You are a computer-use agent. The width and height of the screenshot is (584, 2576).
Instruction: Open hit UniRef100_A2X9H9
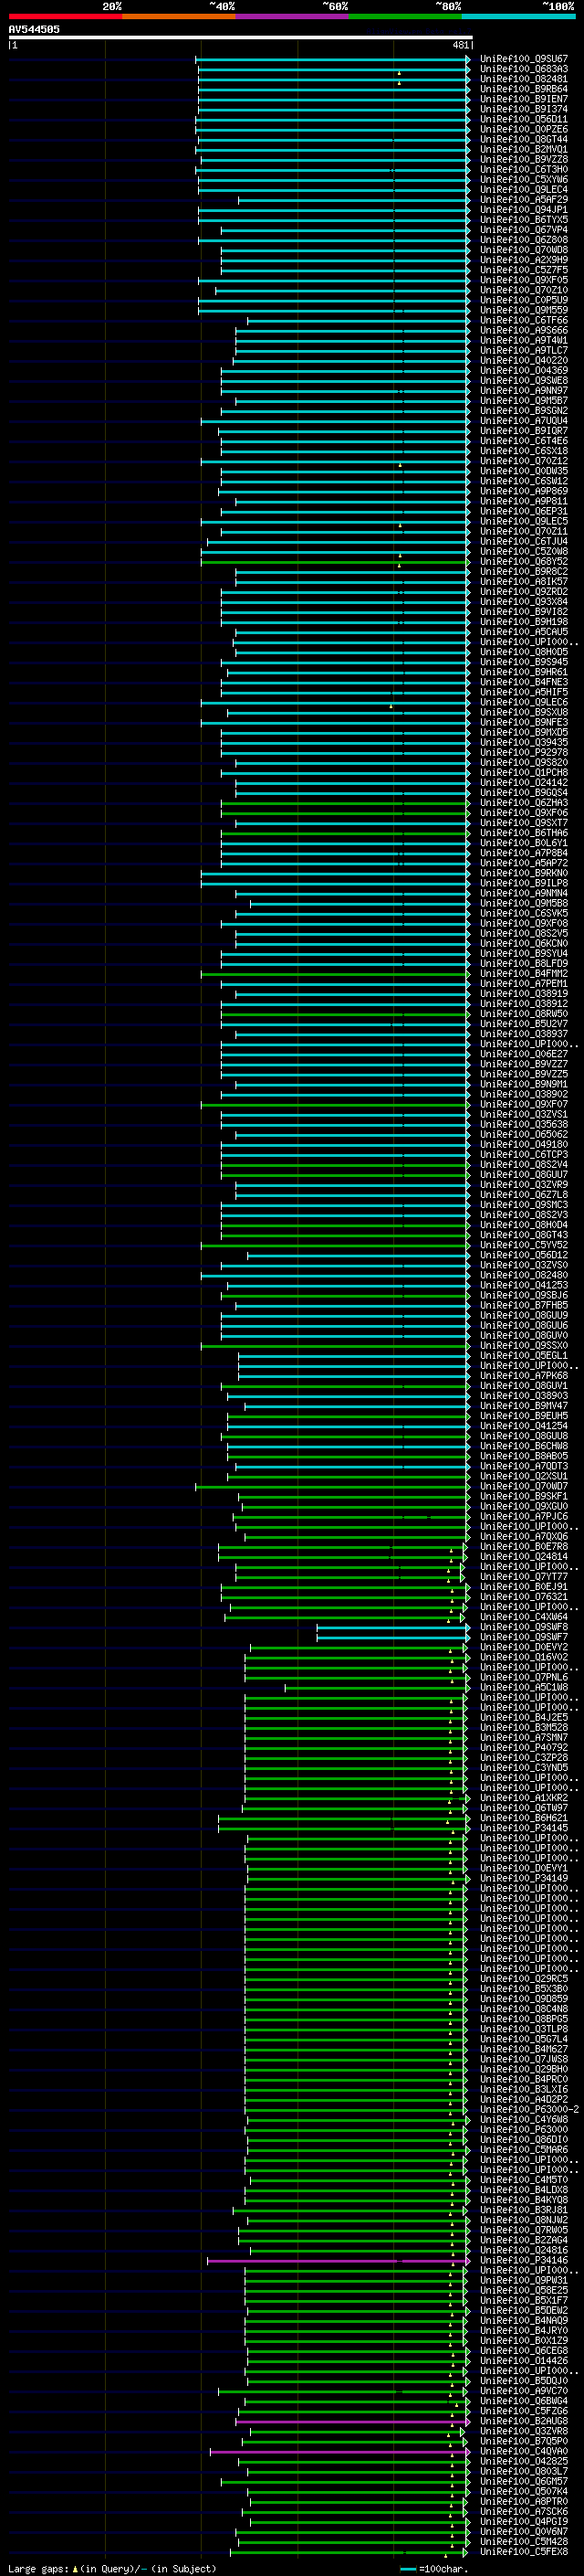[x=524, y=260]
